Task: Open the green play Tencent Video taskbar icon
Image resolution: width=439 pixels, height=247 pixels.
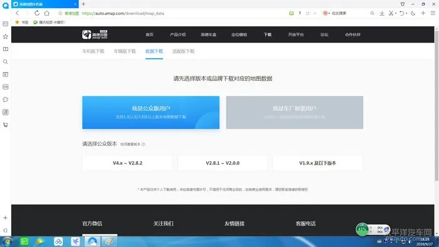Action: [x=41, y=241]
